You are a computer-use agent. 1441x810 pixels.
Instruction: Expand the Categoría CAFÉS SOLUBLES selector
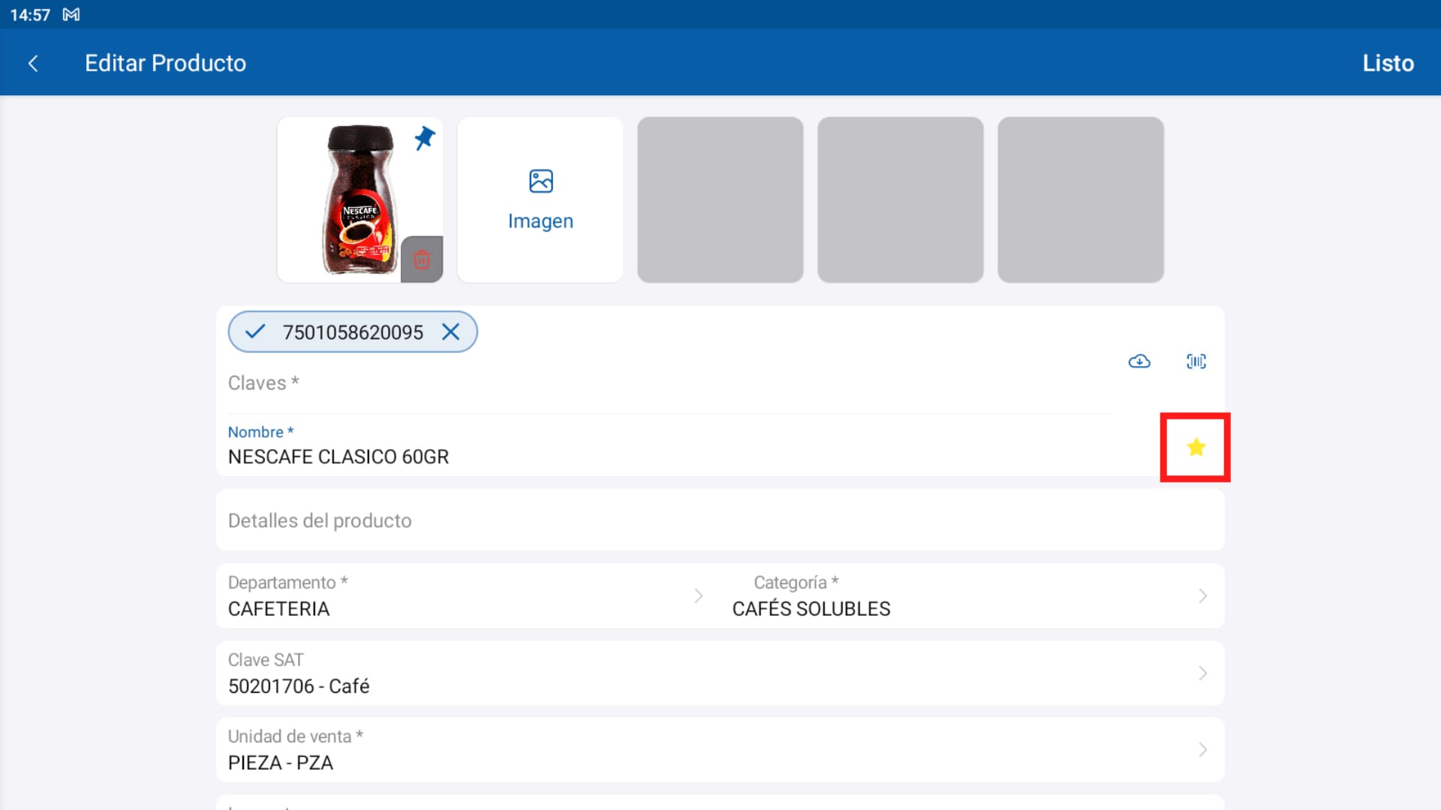point(1202,595)
